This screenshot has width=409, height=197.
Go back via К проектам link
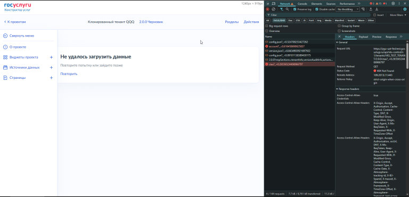(15, 22)
